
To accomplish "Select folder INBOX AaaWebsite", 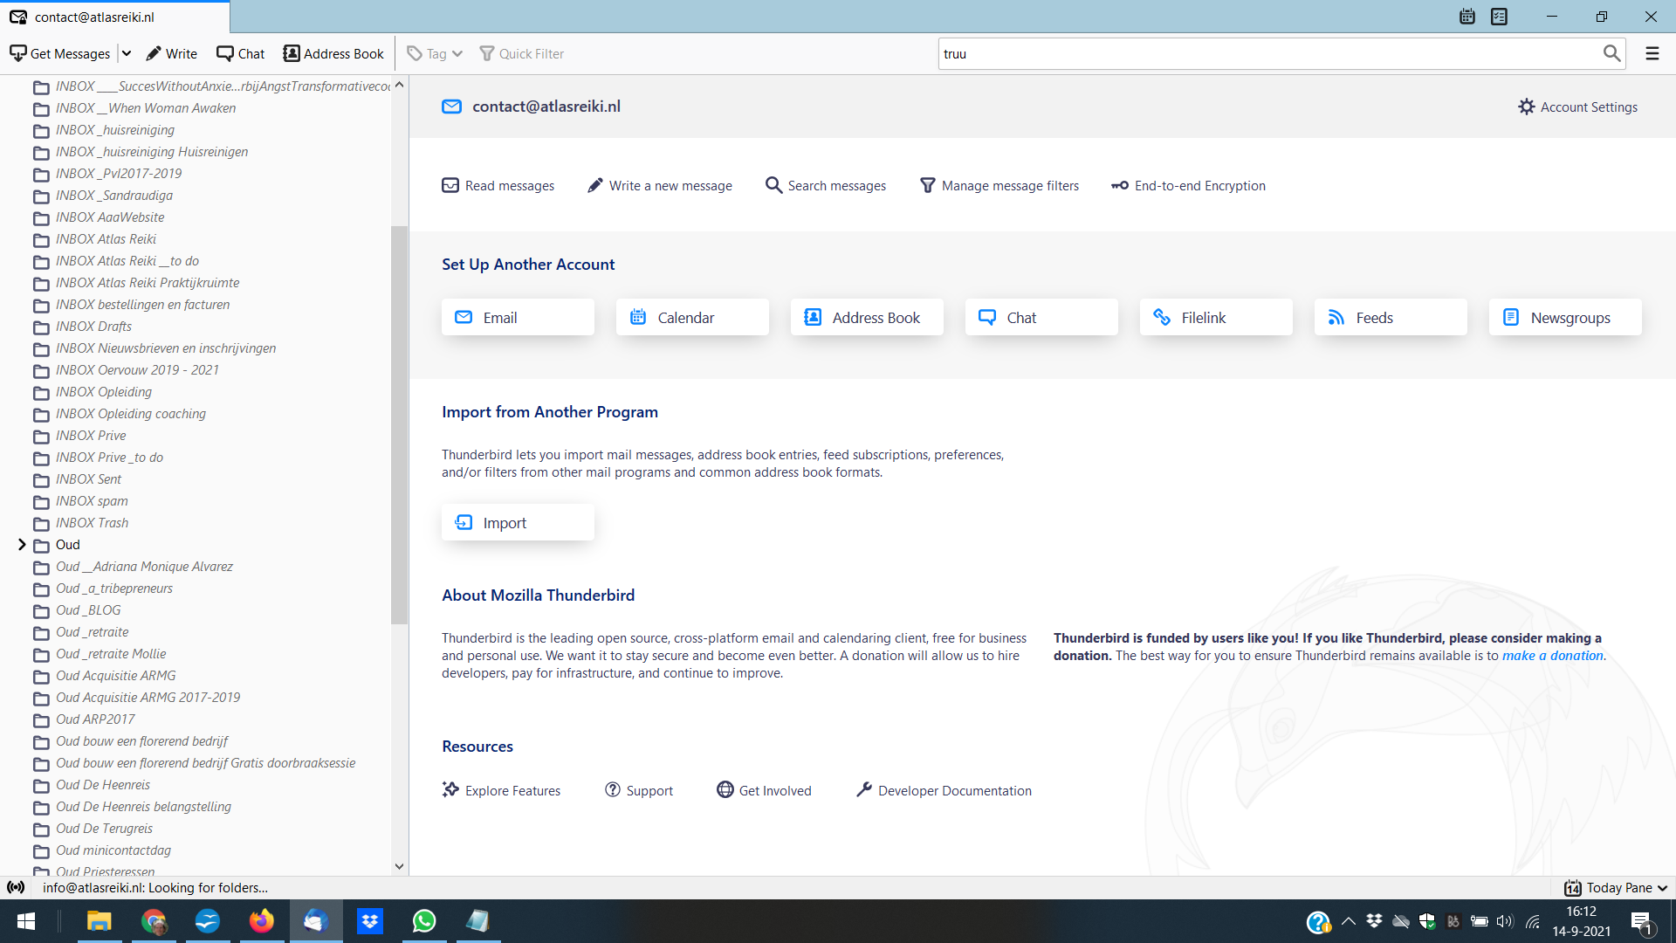I will point(110,217).
